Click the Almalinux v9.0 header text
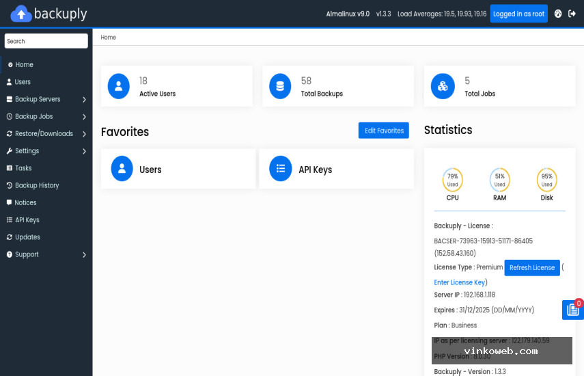 point(348,14)
